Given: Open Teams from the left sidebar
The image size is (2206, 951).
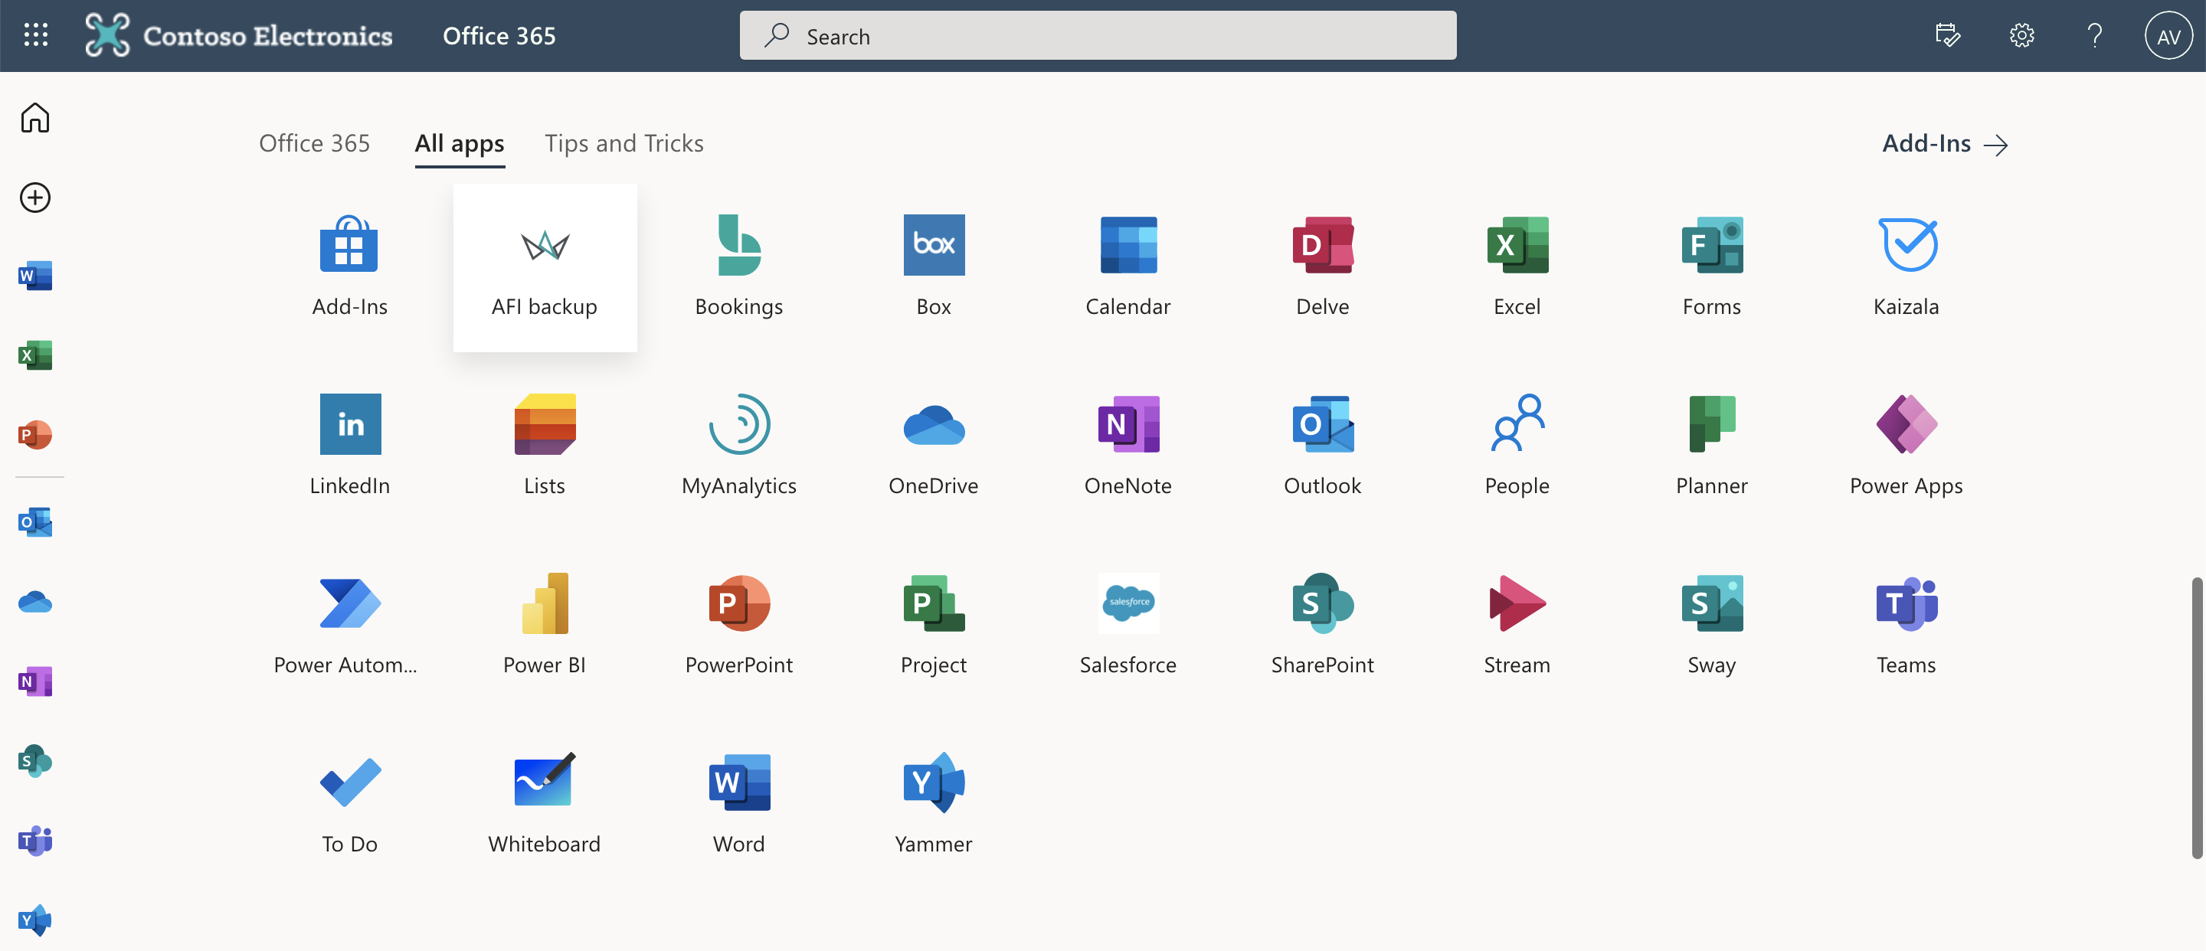Looking at the screenshot, I should pos(35,842).
